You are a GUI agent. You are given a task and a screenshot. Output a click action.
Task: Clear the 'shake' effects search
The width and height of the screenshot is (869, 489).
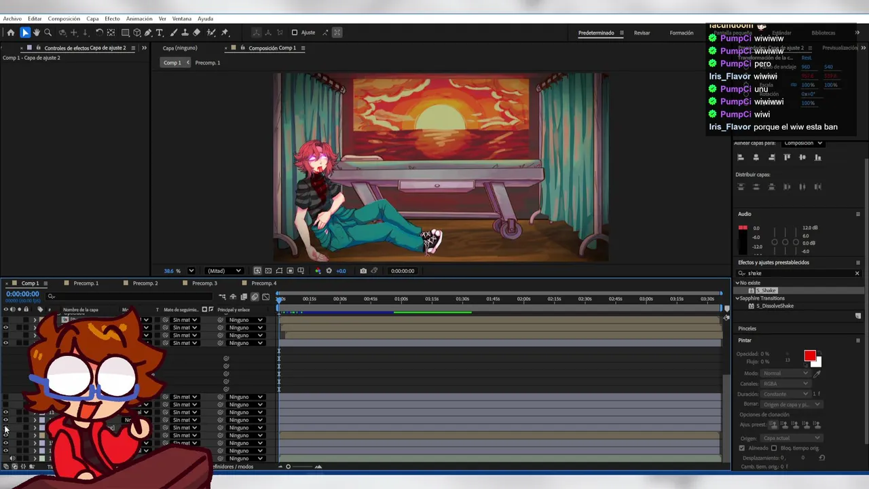click(x=857, y=274)
